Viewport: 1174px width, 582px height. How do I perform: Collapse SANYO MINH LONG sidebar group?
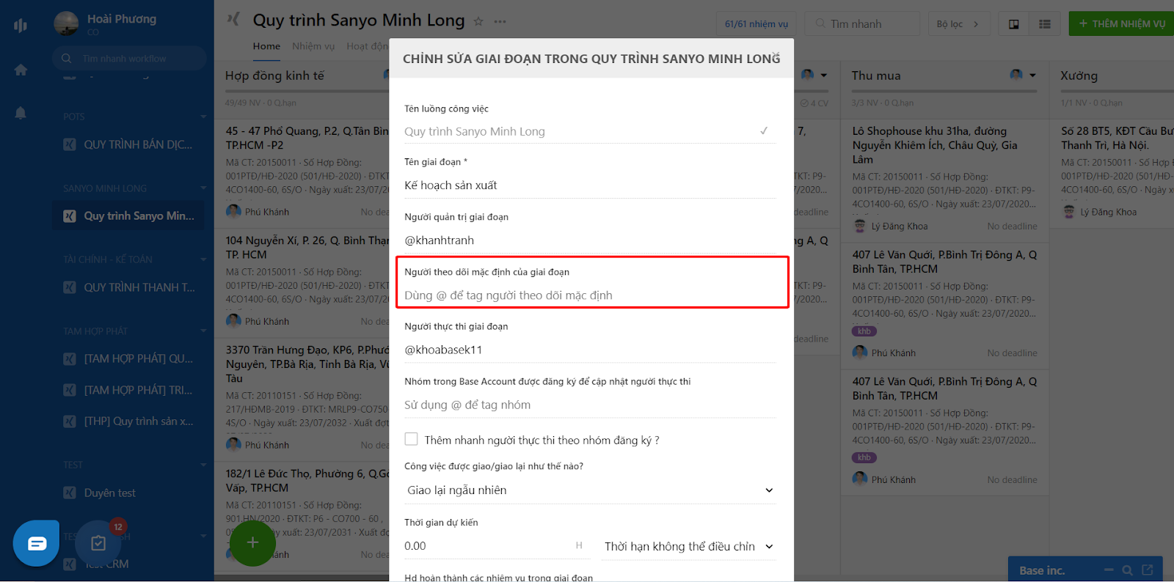click(203, 188)
